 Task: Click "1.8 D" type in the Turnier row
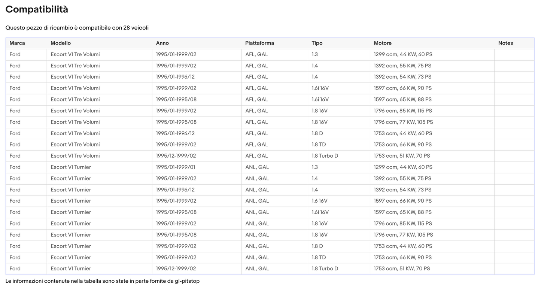coord(317,246)
